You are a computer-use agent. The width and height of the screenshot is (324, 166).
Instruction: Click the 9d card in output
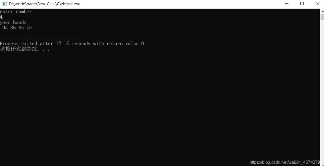(5, 28)
